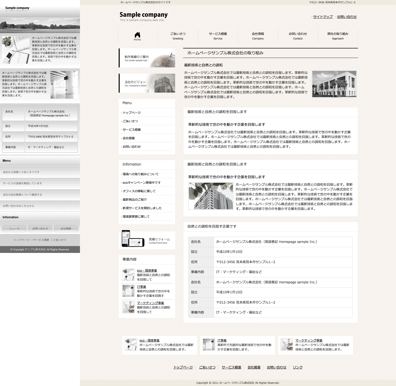
Task: Click the Home house icon in navigation
Action: 137,35
